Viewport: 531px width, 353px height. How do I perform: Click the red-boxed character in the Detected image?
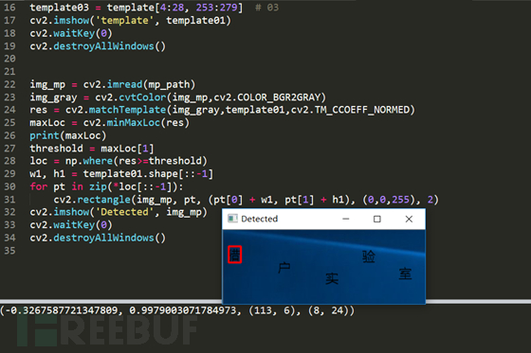[234, 255]
